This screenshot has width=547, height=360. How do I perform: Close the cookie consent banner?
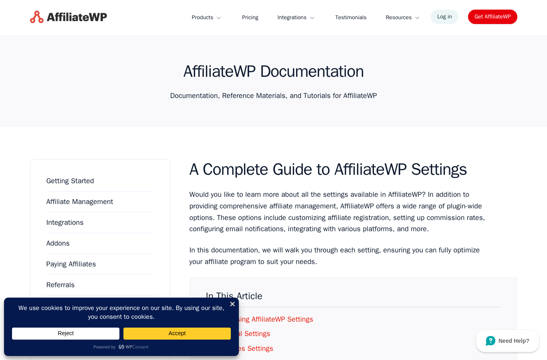pos(232,304)
